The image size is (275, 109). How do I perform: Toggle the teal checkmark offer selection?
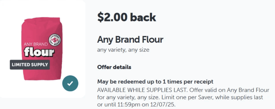click(x=70, y=83)
